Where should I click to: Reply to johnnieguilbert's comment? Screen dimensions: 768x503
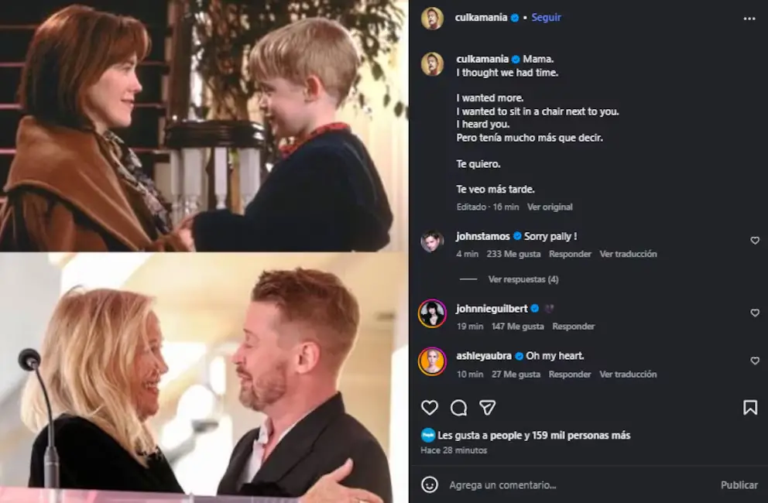click(x=574, y=327)
